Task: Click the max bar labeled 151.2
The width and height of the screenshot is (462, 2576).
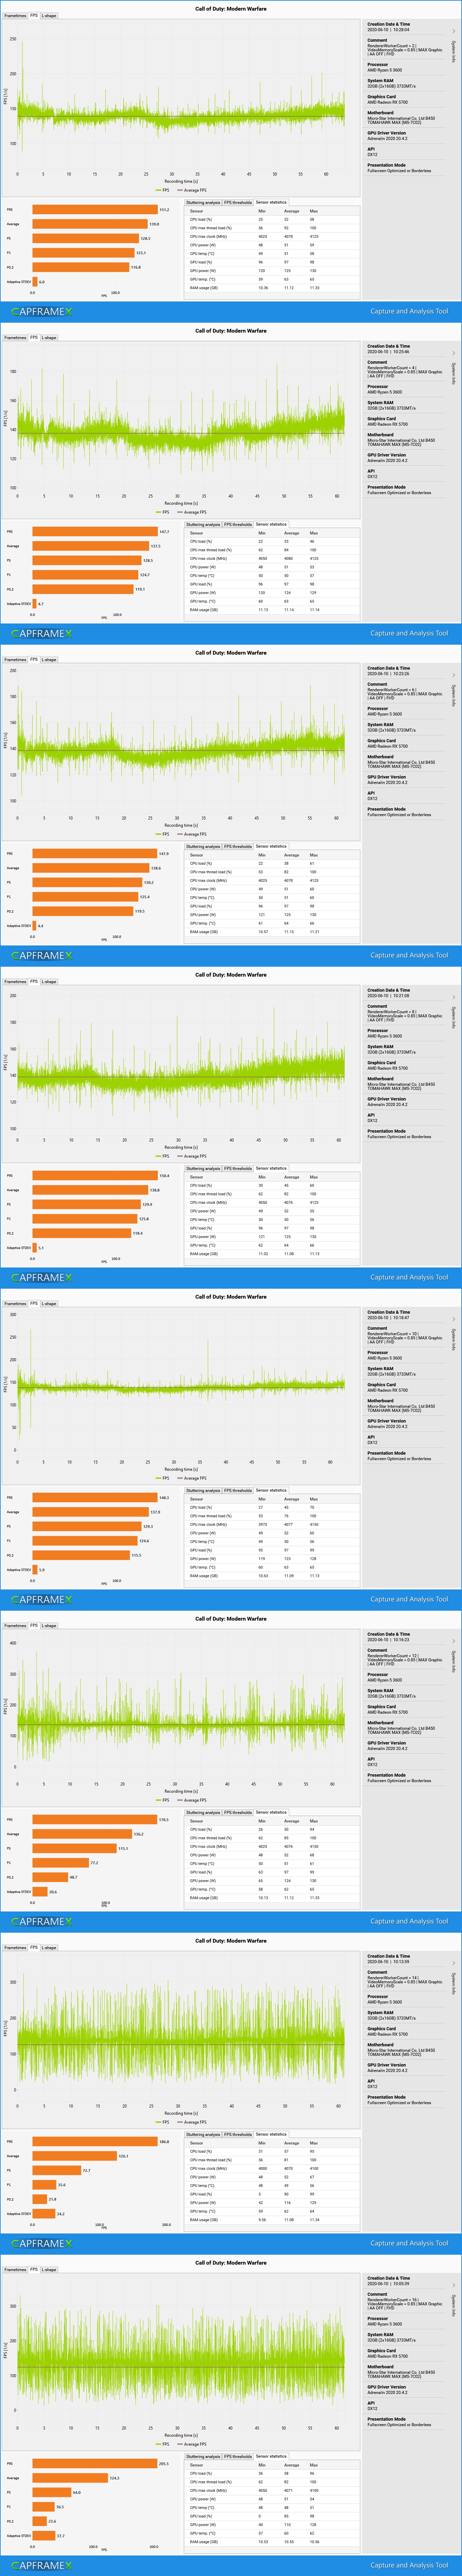Action: pyautogui.click(x=95, y=210)
